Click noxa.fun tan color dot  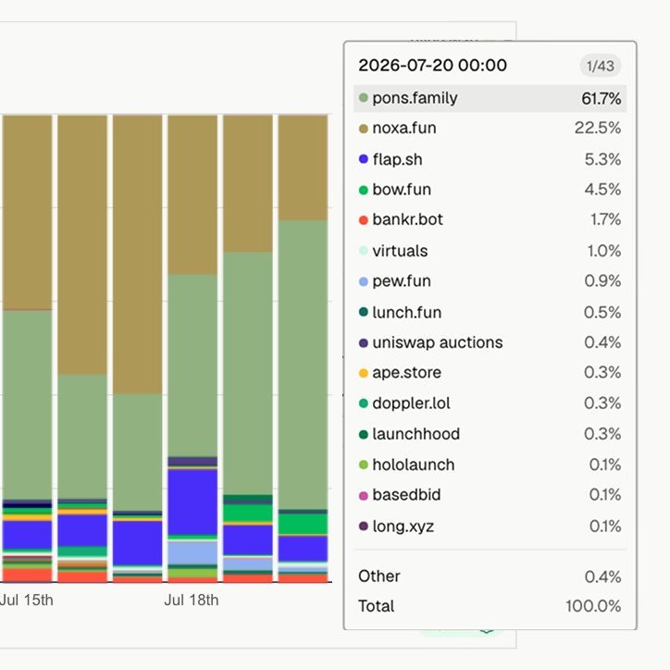363,129
